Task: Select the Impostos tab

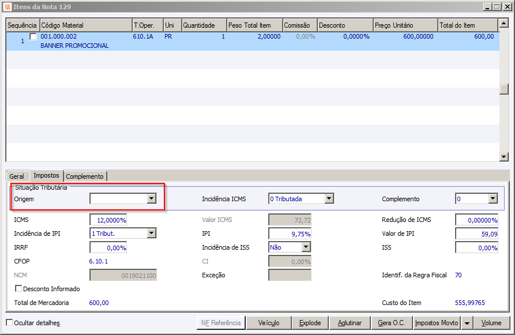Action: pyautogui.click(x=46, y=176)
